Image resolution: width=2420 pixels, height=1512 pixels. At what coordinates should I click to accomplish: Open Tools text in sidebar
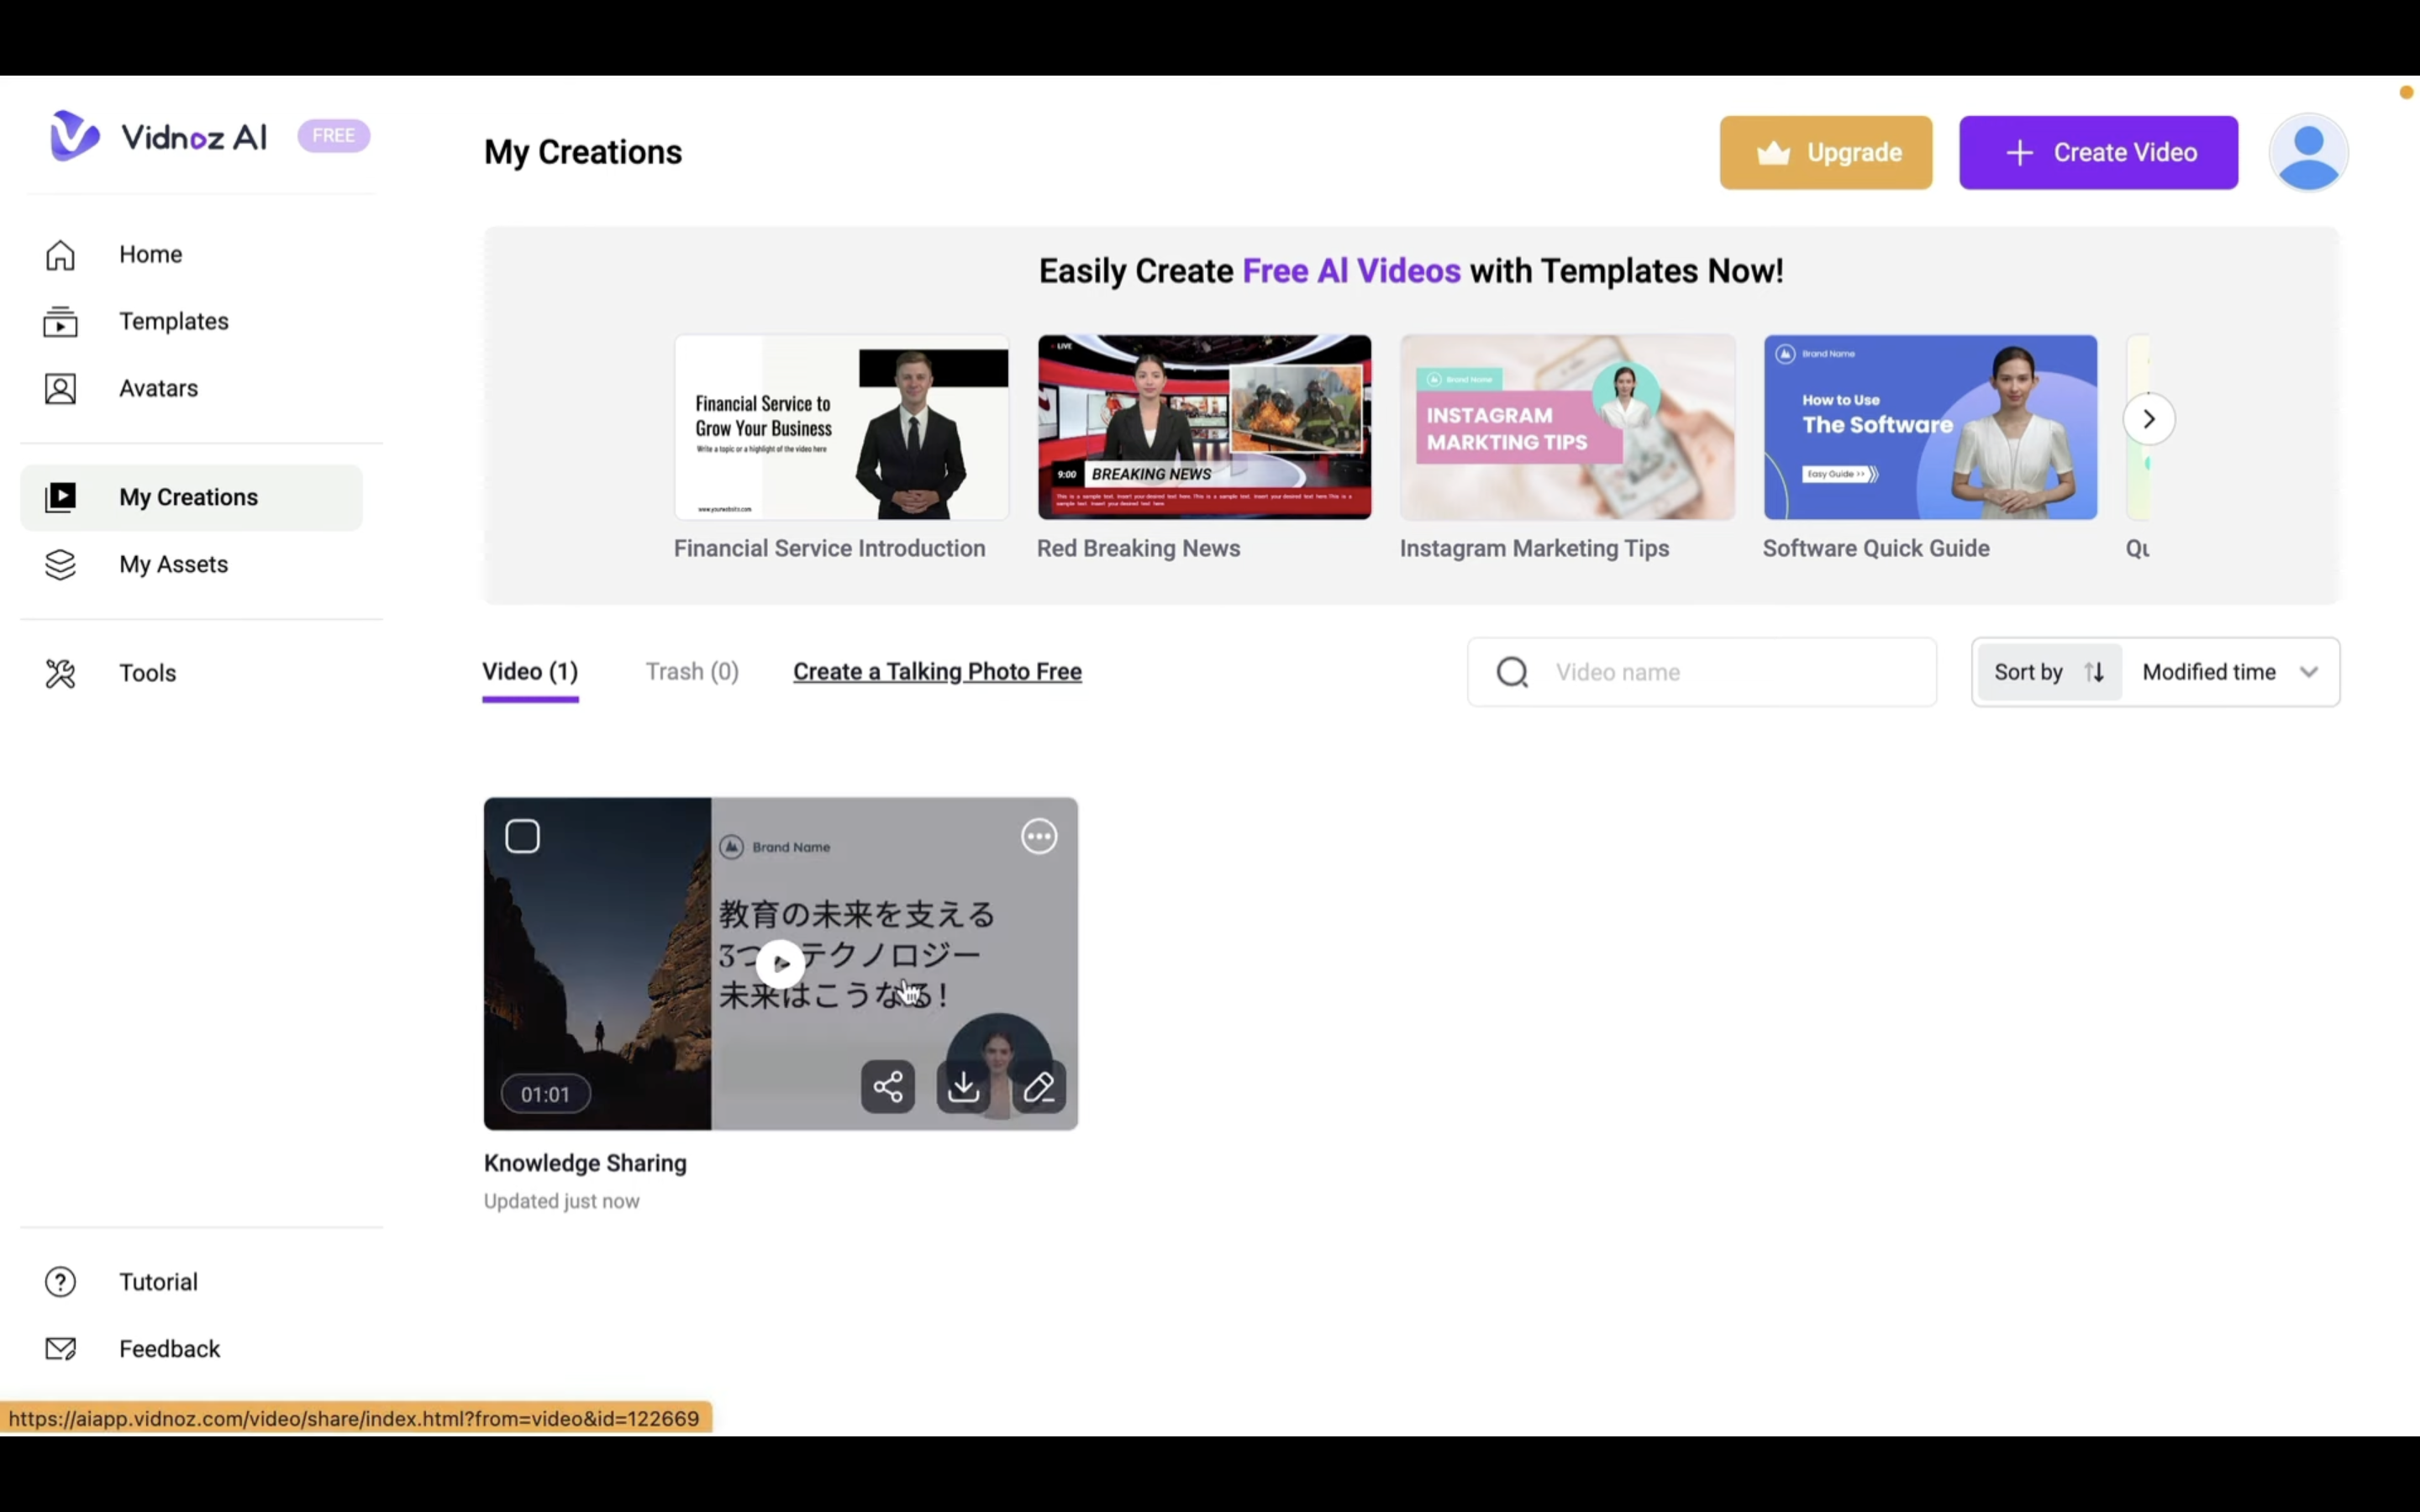[147, 674]
